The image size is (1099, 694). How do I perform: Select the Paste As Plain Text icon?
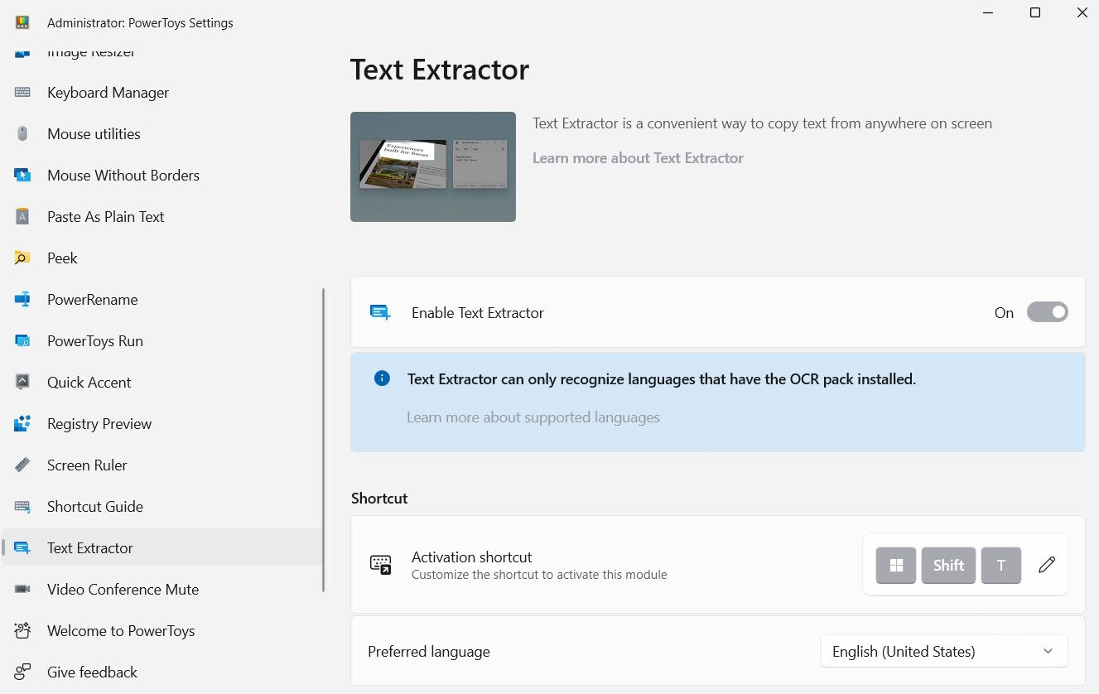[x=22, y=216]
